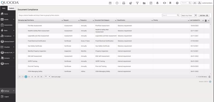Select the IOSH Managing Safely rule name
Viewport: 214px width, 102px height.
tap(35, 71)
